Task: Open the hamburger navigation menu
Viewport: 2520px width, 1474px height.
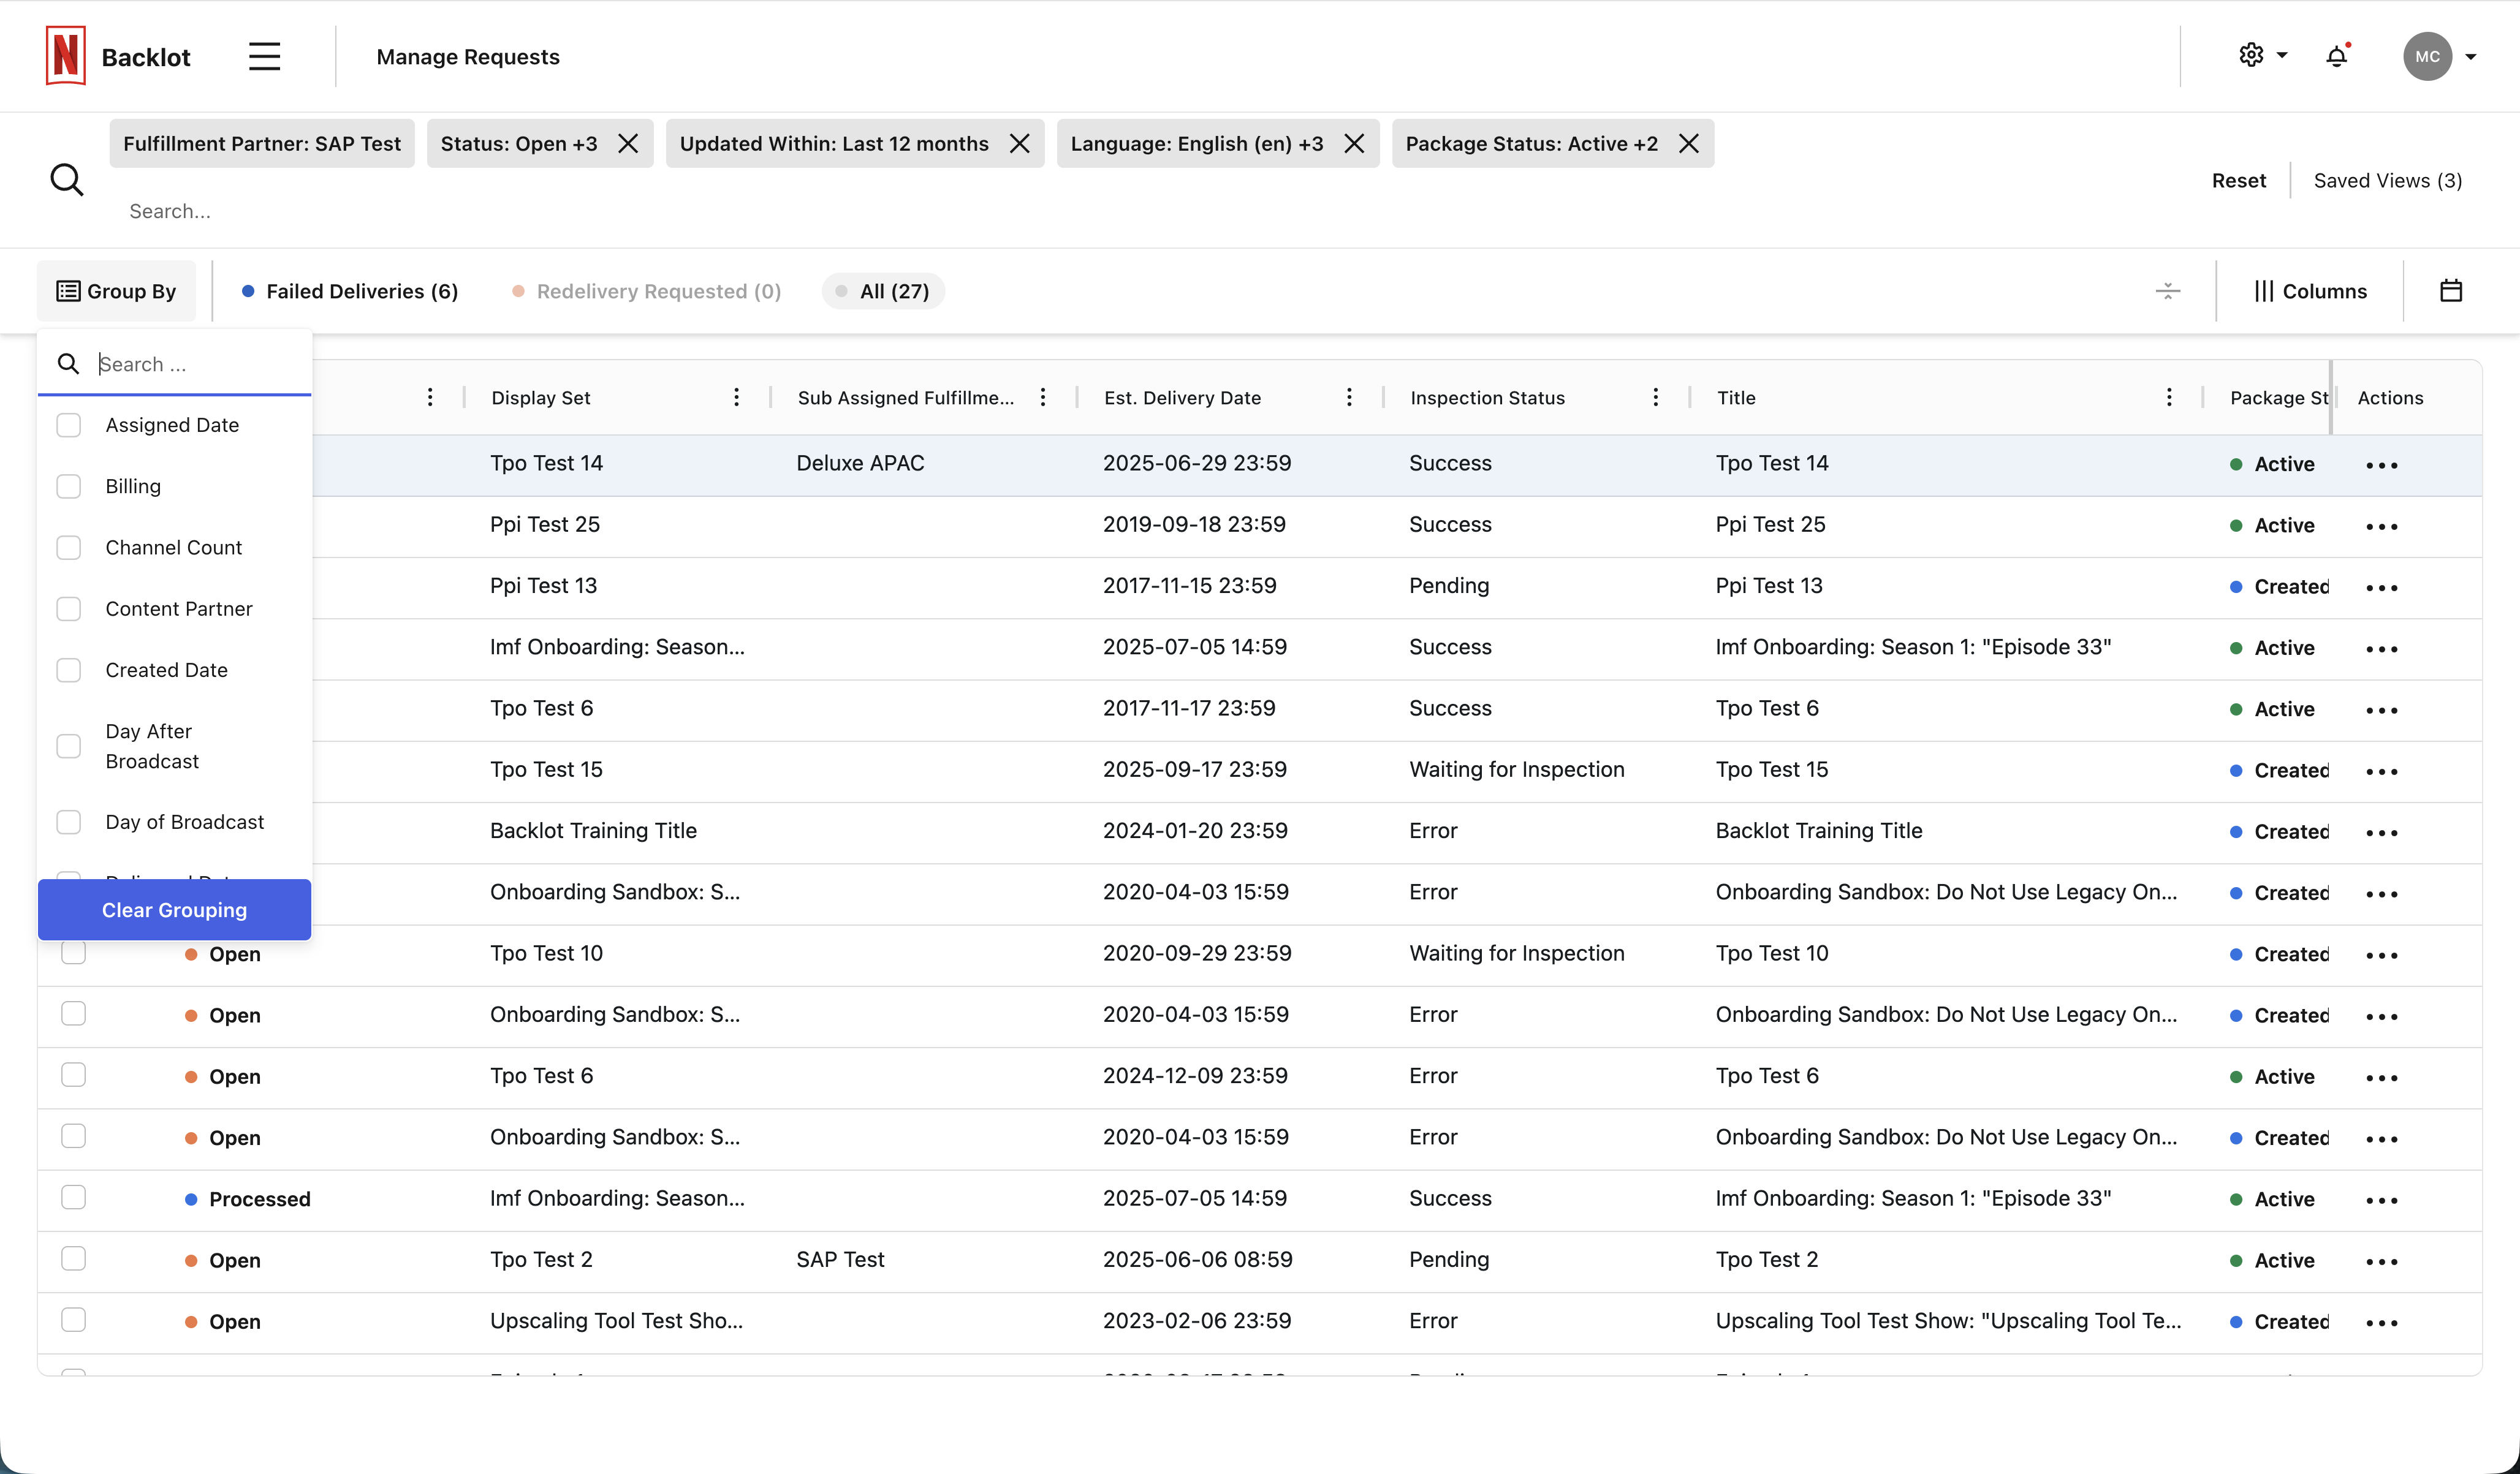Action: (263, 56)
